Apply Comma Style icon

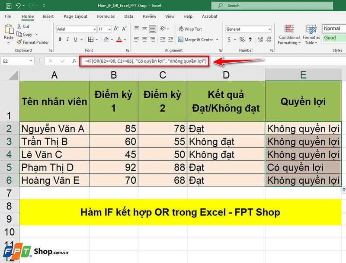250,39
